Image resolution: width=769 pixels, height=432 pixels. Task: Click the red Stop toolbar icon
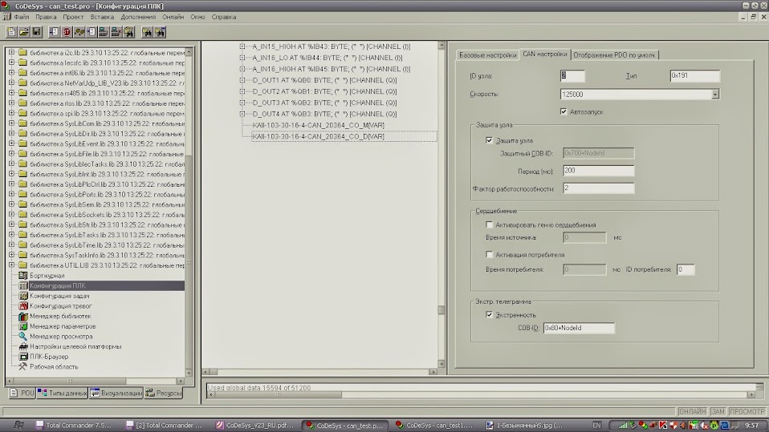click(x=66, y=32)
